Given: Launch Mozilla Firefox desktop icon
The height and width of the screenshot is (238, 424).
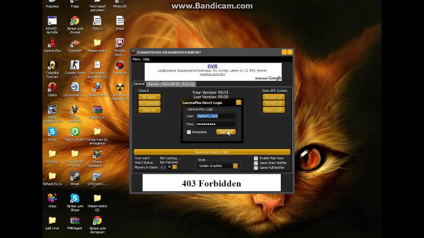Looking at the screenshot, I should (97, 90).
